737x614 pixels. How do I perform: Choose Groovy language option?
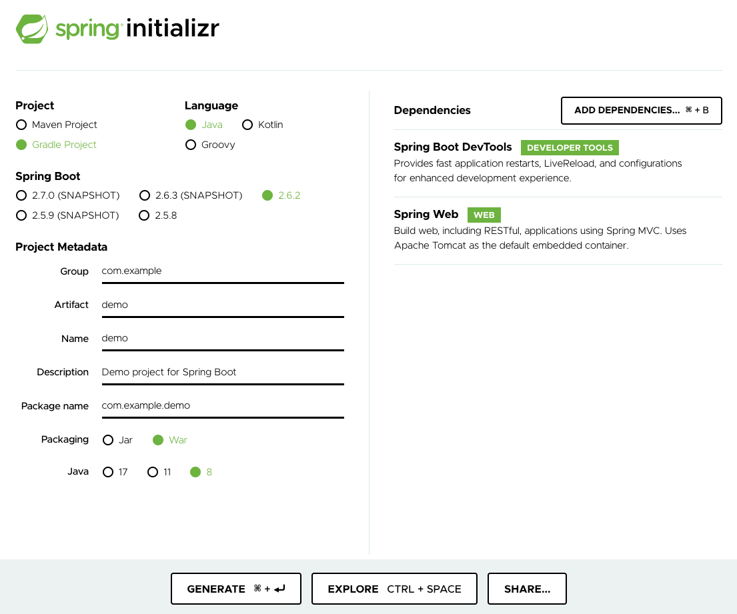pos(210,145)
